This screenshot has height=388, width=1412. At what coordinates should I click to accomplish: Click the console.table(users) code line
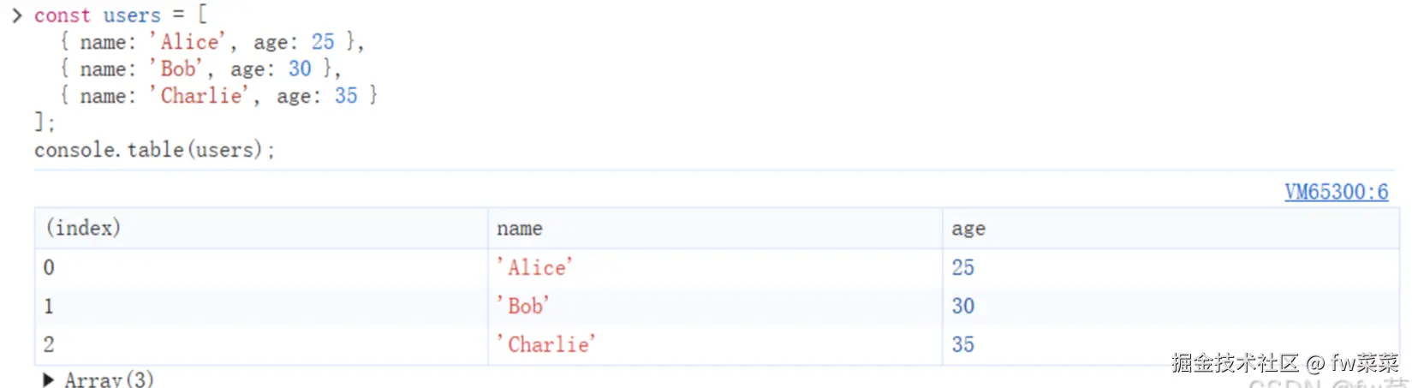click(154, 150)
